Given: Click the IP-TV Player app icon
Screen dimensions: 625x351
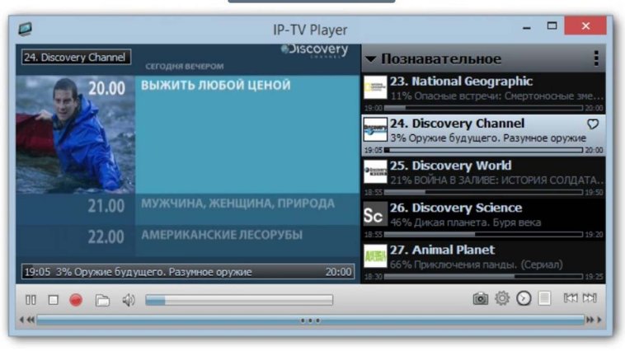Looking at the screenshot, I should pos(25,29).
